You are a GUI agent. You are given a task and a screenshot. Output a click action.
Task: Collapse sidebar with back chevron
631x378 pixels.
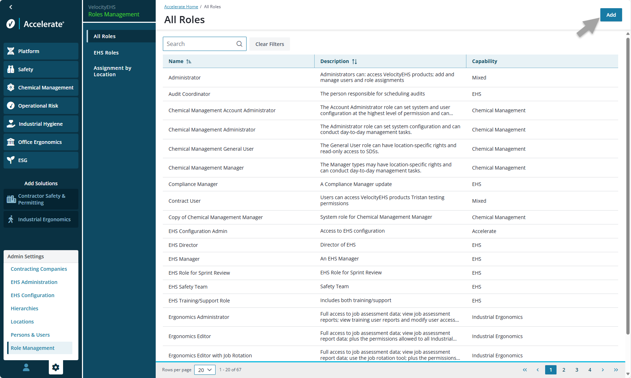pyautogui.click(x=11, y=7)
